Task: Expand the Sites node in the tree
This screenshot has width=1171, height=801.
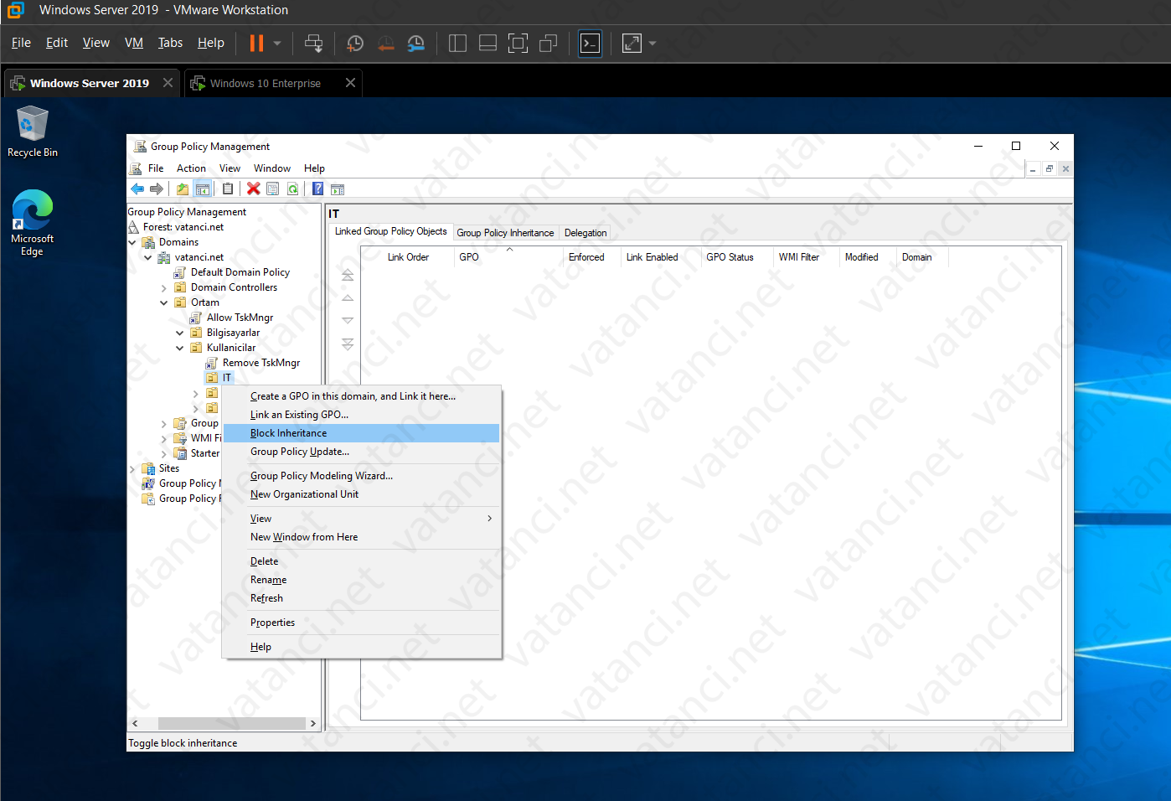Action: click(132, 468)
